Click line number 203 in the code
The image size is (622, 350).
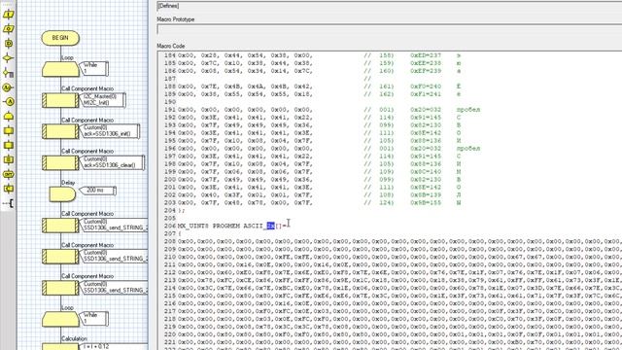point(170,203)
